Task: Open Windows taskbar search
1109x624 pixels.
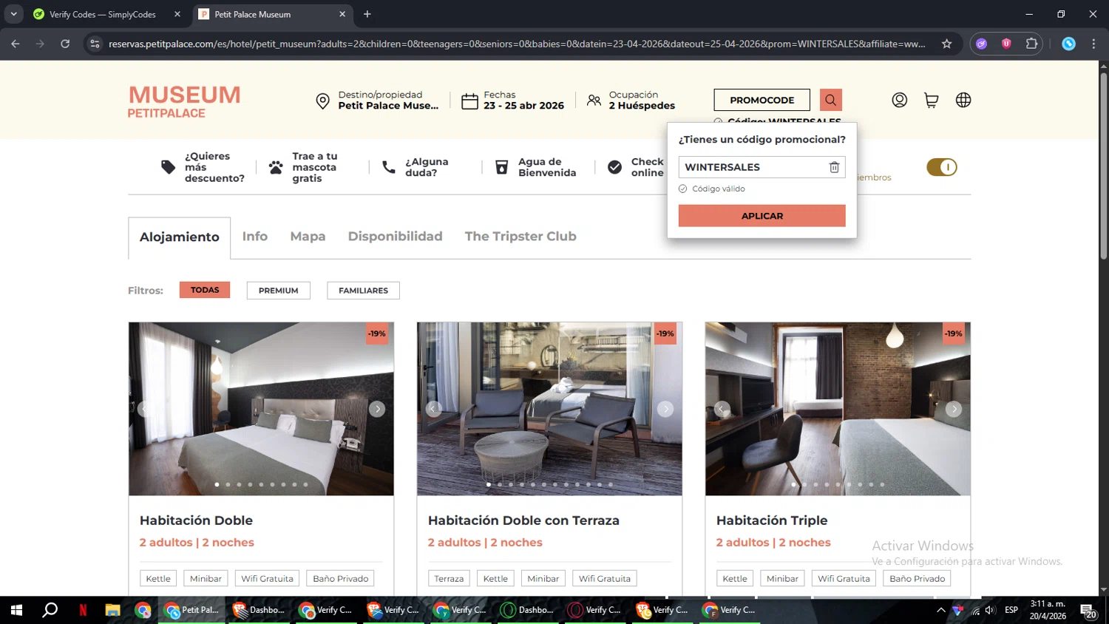Action: pos(50,610)
